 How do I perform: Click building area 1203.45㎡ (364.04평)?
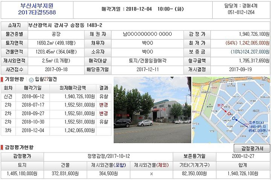(56, 52)
